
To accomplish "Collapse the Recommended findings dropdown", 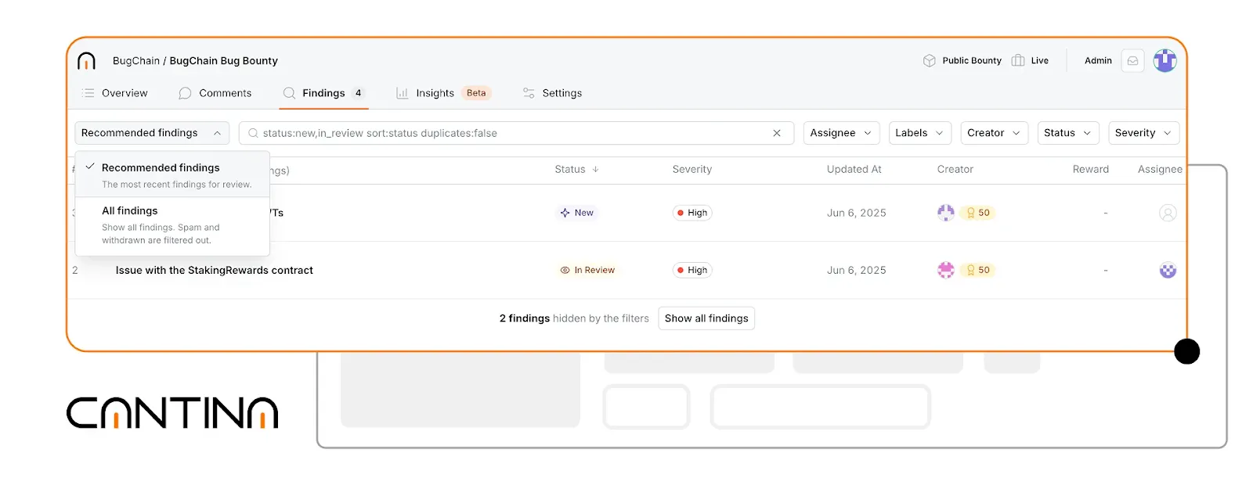I will click(152, 133).
